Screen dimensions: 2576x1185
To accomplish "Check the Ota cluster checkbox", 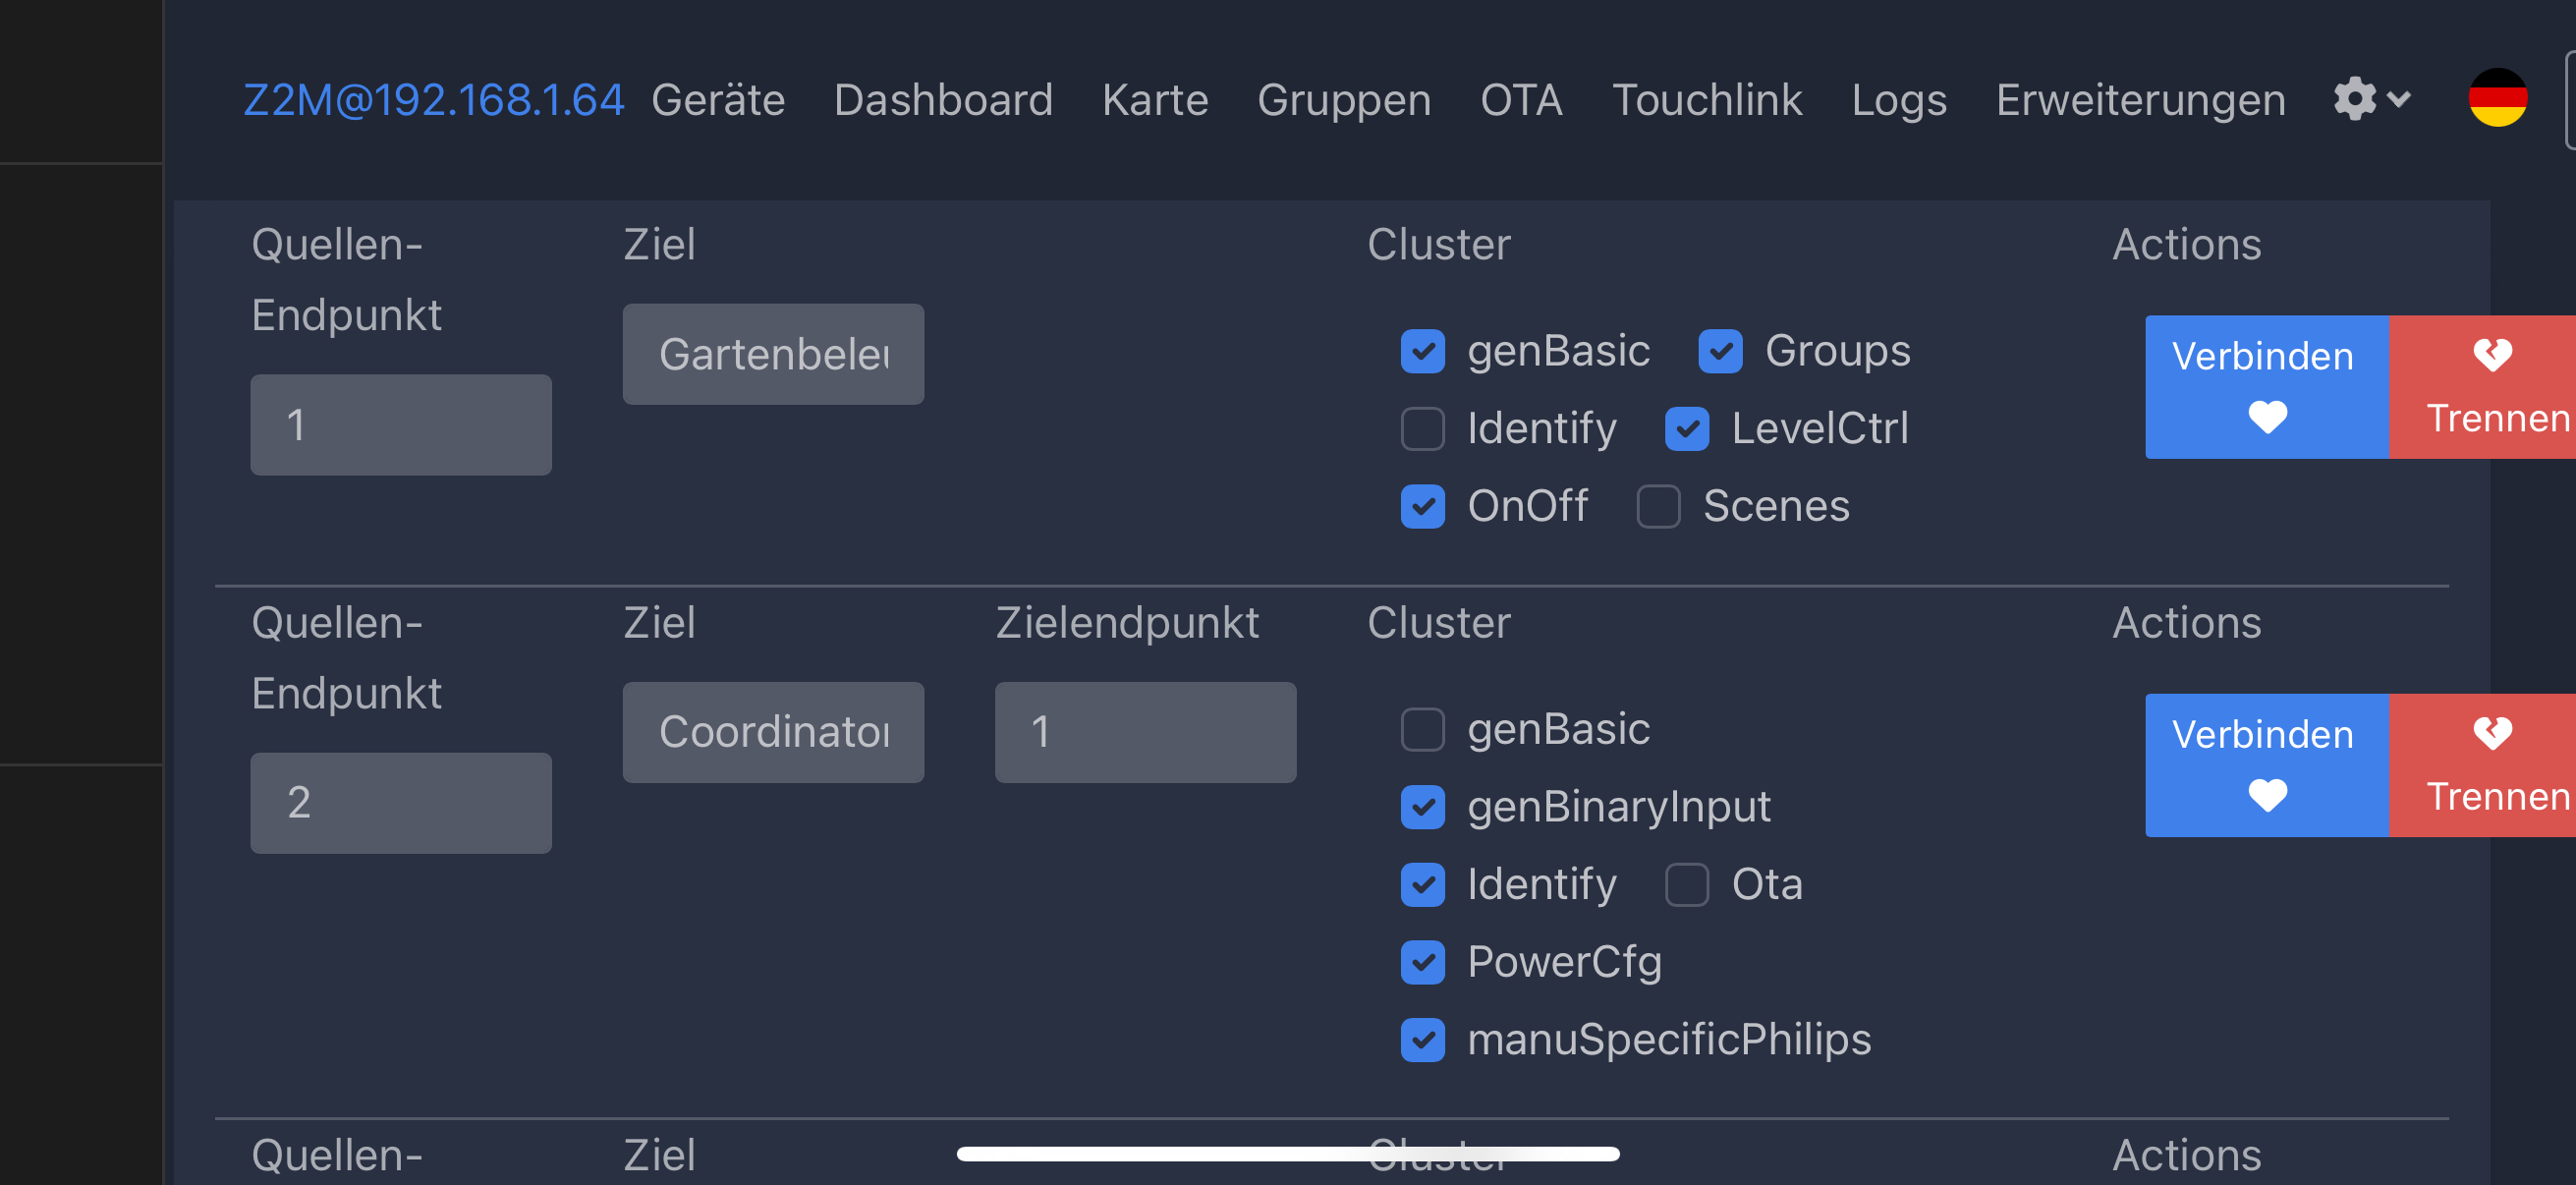I will click(x=1686, y=884).
